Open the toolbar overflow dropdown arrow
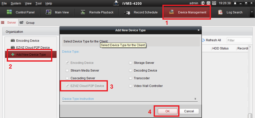Image resolution: width=255 pixels, height=118 pixels. click(252, 12)
